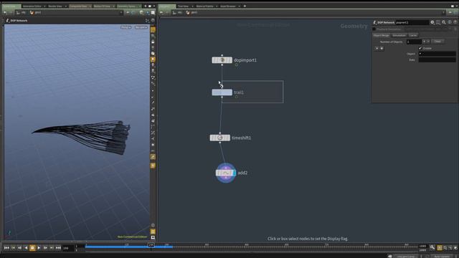This screenshot has width=459, height=258.
Task: Select the timeshift1 node
Action: click(220, 138)
